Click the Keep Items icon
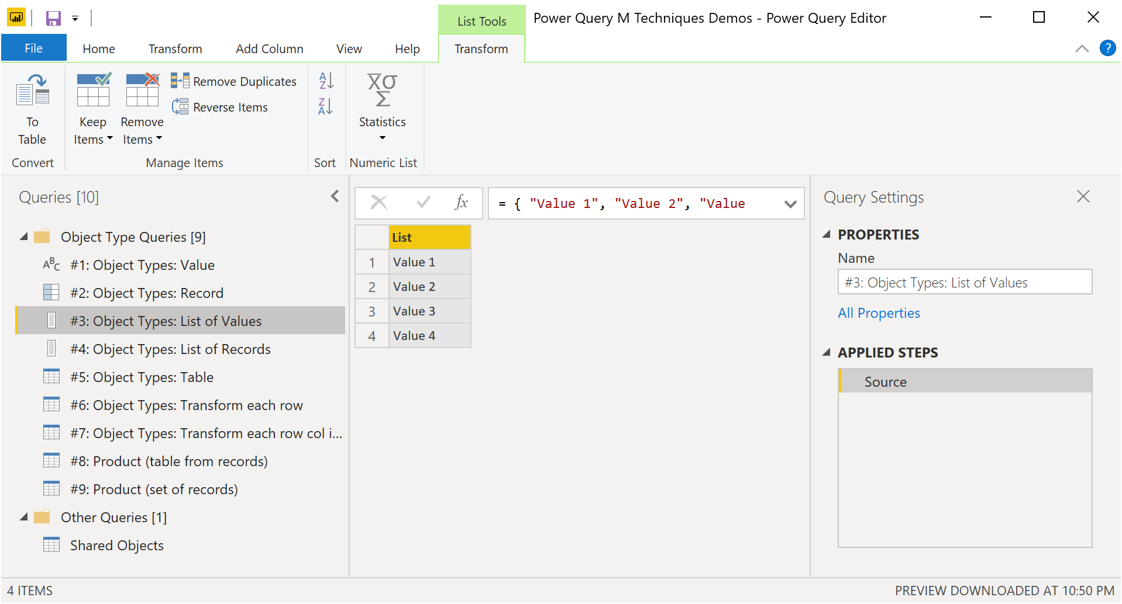Viewport: 1122px width, 604px height. pyautogui.click(x=92, y=91)
